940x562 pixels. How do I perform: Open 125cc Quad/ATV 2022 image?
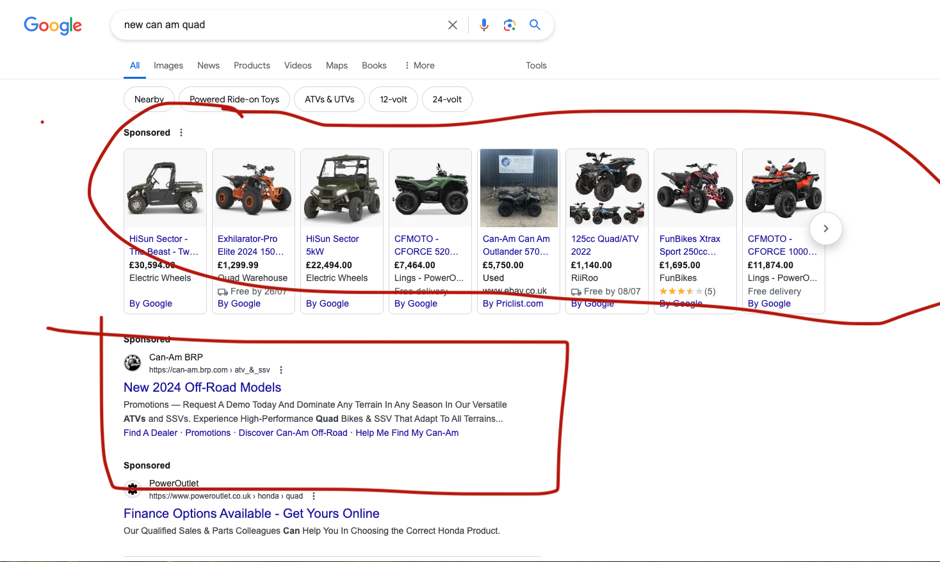(607, 188)
